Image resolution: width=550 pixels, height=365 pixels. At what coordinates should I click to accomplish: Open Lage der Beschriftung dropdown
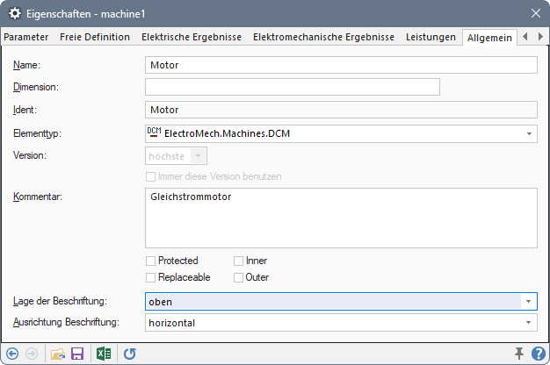pos(530,302)
